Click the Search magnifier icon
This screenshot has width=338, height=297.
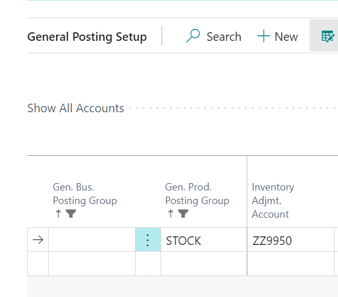click(x=193, y=36)
